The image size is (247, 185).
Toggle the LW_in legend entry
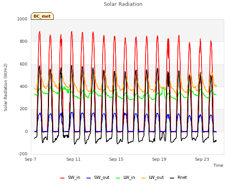click(x=125, y=178)
